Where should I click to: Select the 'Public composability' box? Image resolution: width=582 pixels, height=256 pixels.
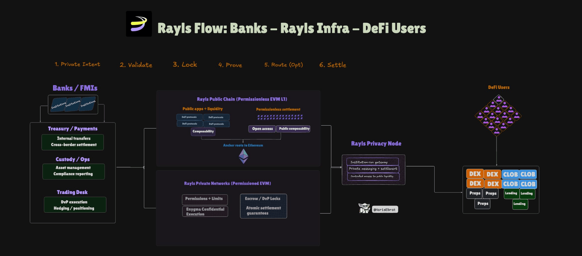(x=293, y=129)
